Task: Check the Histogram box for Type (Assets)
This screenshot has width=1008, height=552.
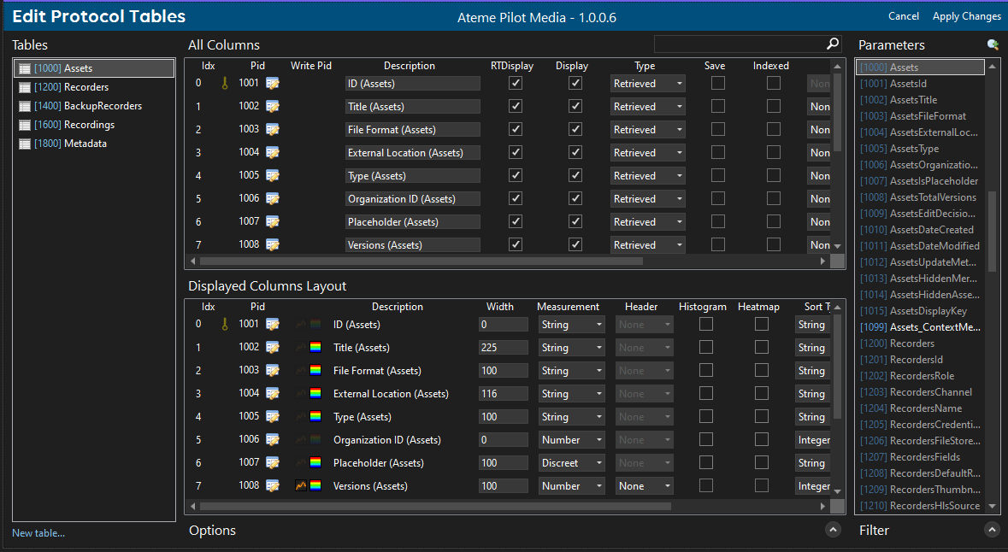Action: (705, 416)
